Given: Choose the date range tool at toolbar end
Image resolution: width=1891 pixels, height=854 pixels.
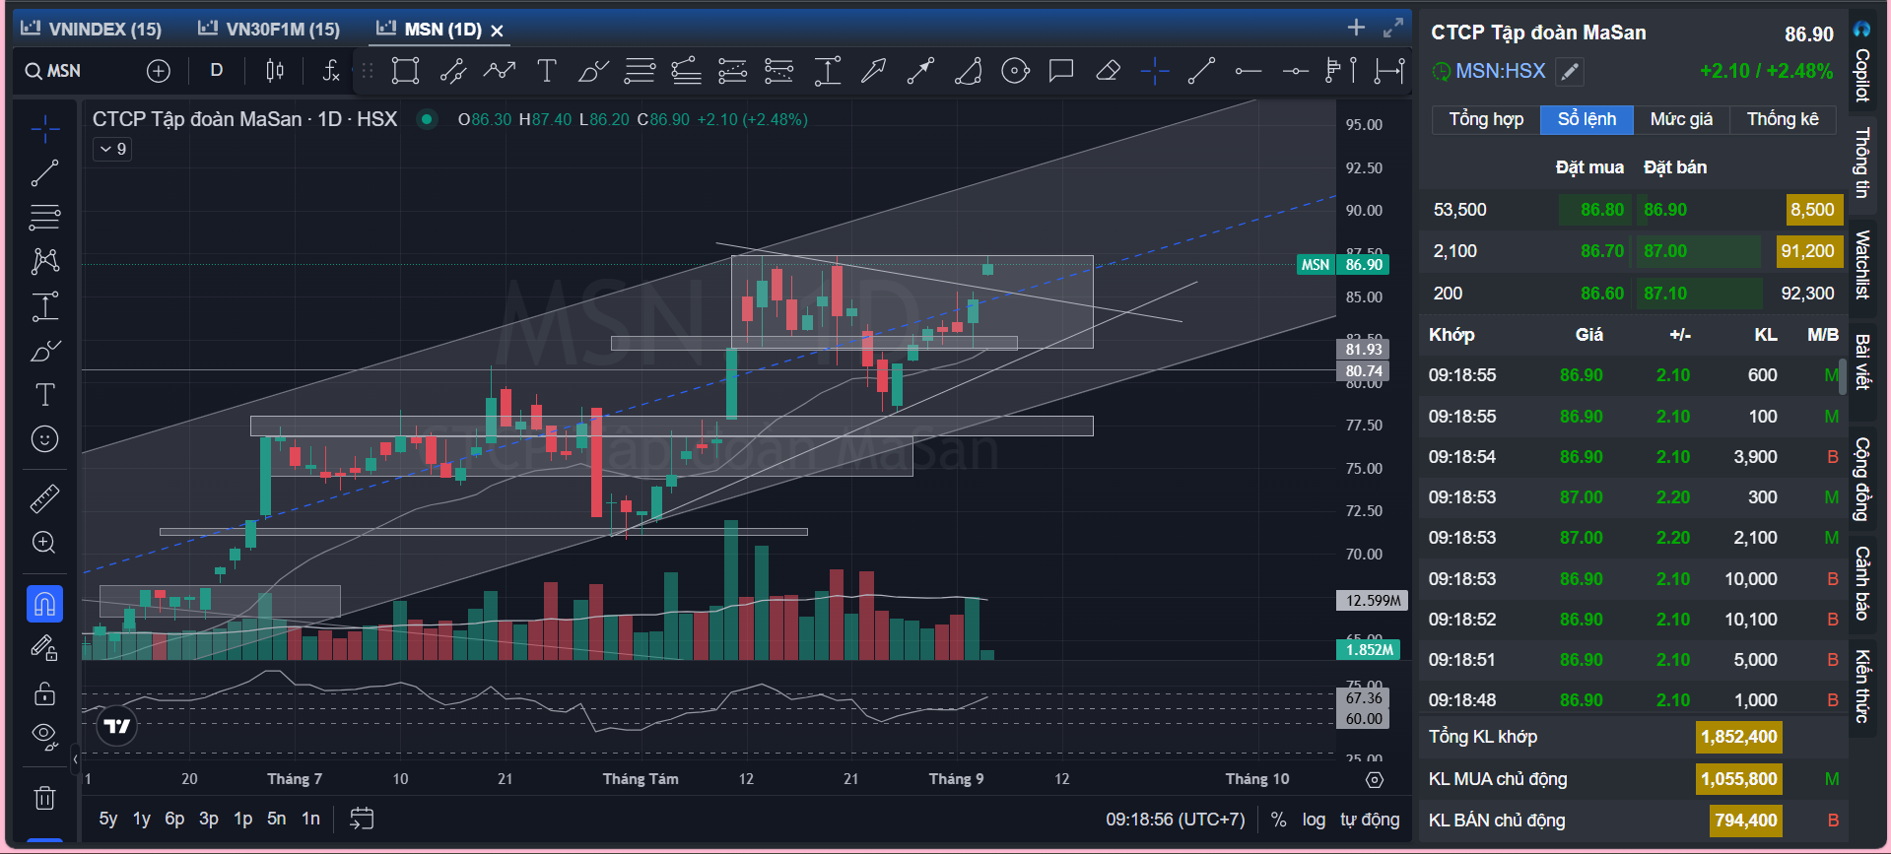Looking at the screenshot, I should tap(1389, 71).
